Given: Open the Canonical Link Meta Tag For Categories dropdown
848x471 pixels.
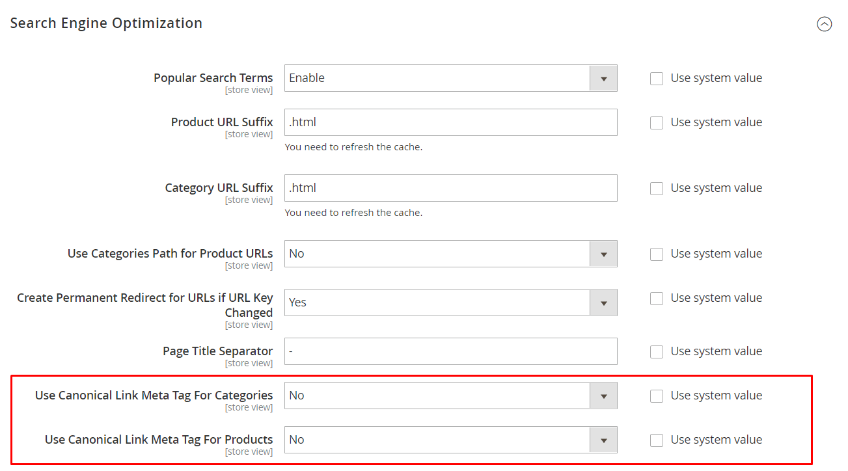Looking at the screenshot, I should 603,396.
